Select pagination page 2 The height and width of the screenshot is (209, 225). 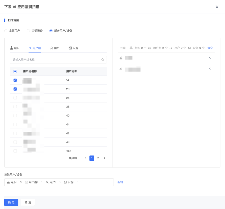coord(98,158)
